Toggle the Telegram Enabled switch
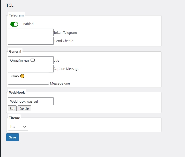Image resolution: width=185 pixels, height=157 pixels. coord(14,24)
